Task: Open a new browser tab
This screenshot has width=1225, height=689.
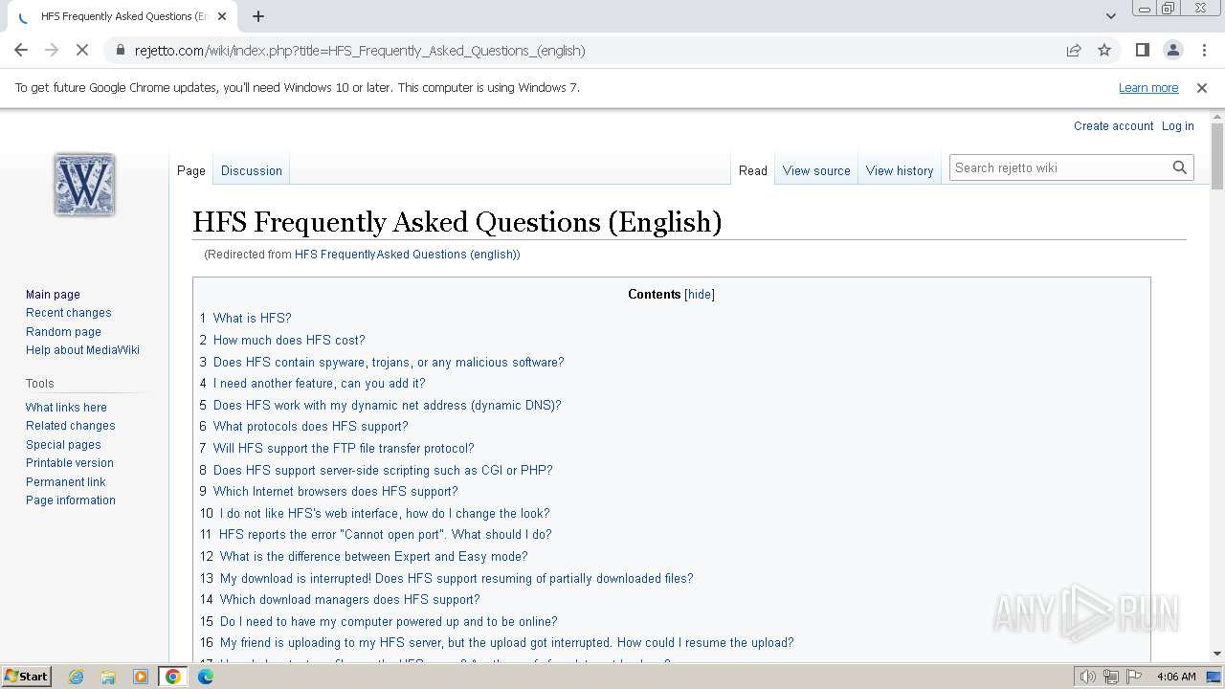Action: tap(258, 16)
